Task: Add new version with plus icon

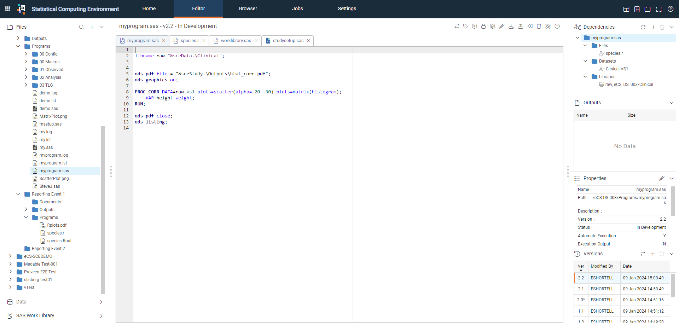Action: (x=653, y=254)
